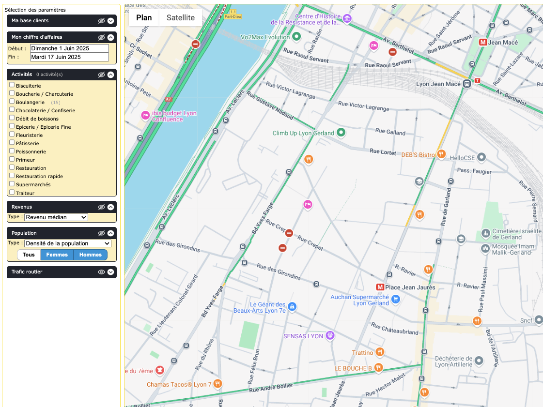The image size is (543, 407).
Task: Check the Traiteur activity
Action: (12, 192)
